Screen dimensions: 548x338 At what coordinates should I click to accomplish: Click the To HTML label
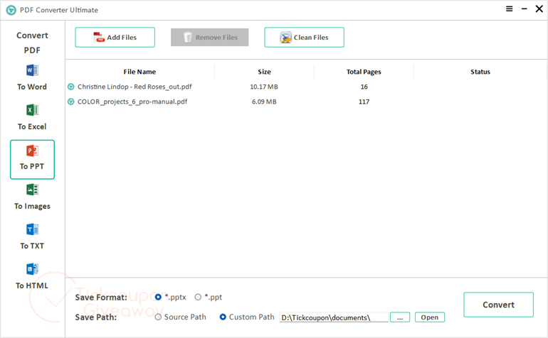pos(32,285)
